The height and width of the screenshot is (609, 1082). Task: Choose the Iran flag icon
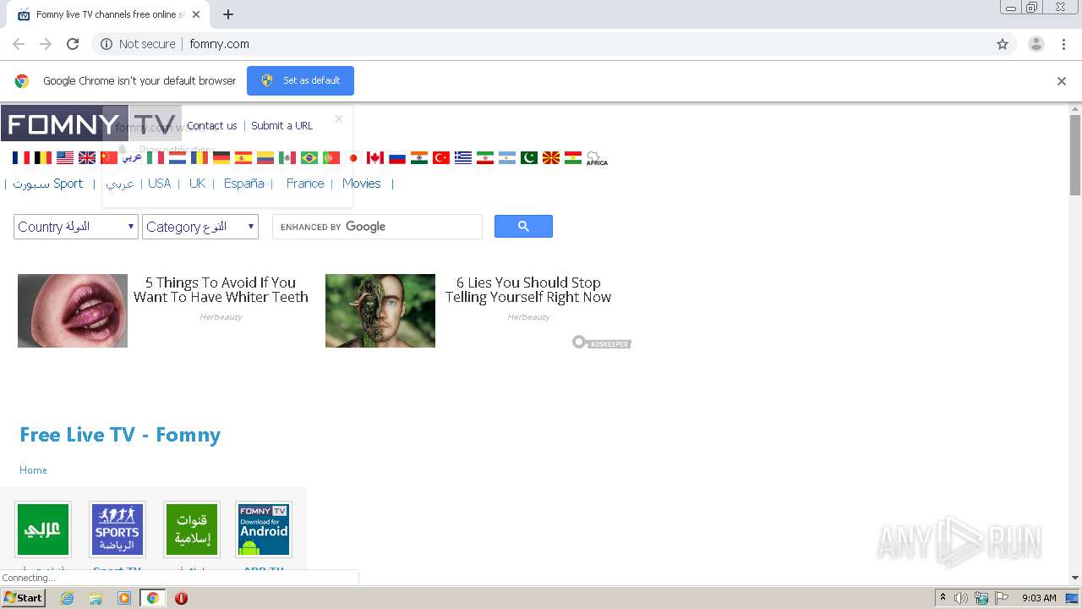pos(485,157)
